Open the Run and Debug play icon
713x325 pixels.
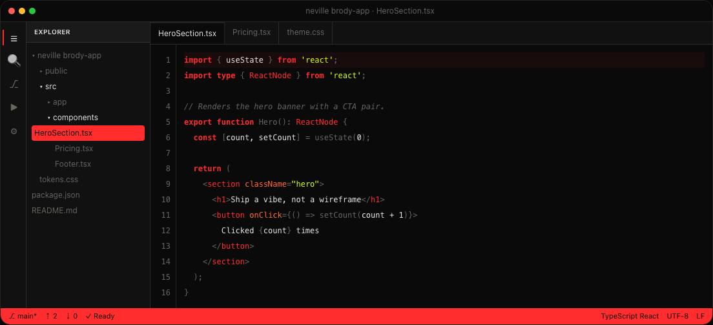(14, 107)
